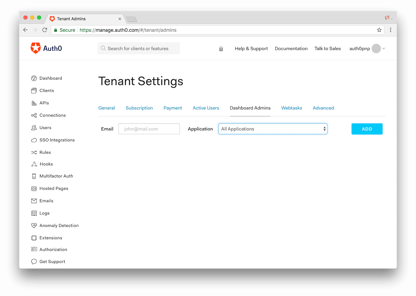
Task: Focus the search clients or features box
Action: tap(139, 48)
